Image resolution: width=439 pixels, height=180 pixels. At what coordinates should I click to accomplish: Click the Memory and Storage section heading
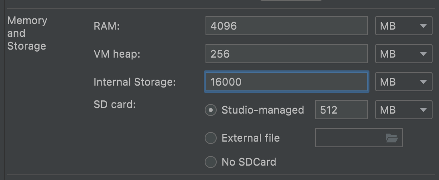[27, 33]
